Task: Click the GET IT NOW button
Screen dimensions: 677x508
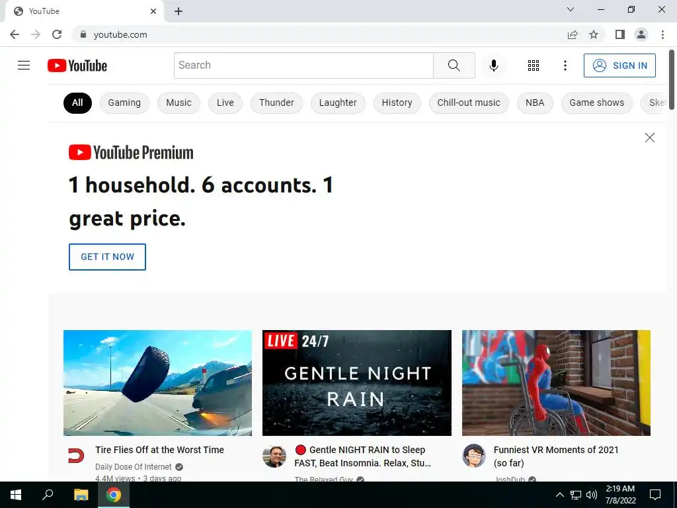Action: (x=107, y=257)
